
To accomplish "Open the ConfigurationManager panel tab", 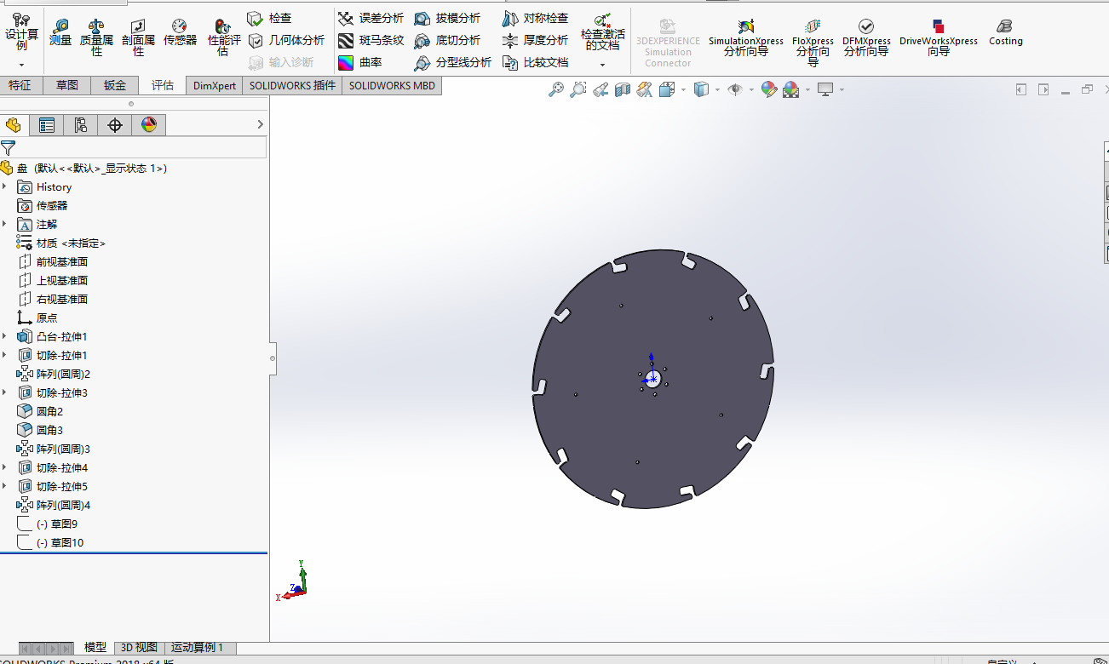I will pyautogui.click(x=81, y=125).
